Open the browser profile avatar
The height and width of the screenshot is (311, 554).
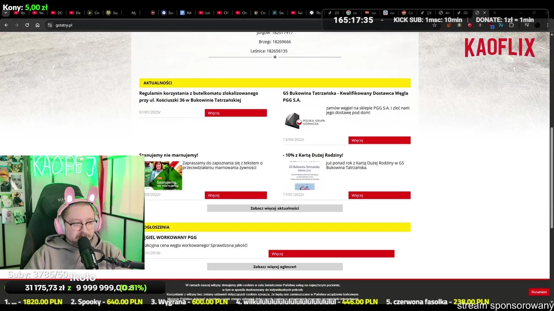(537, 25)
